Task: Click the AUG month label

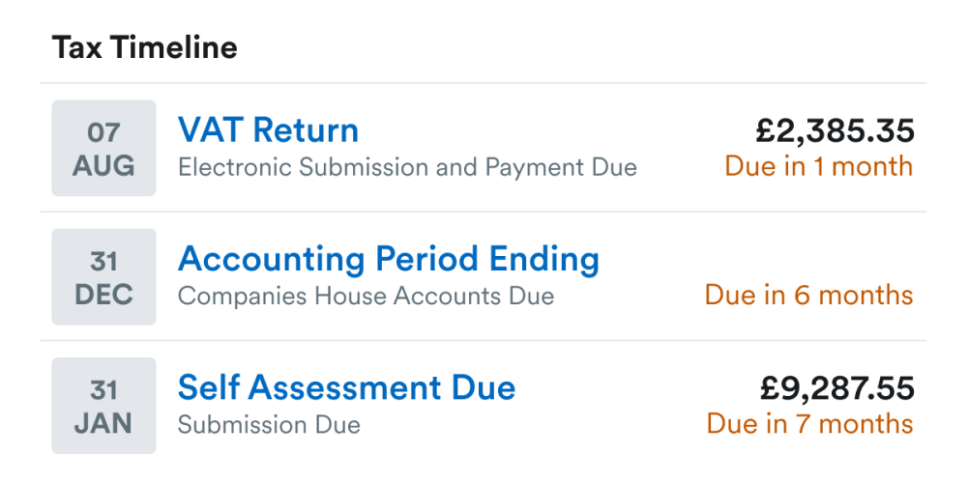Action: (x=103, y=166)
